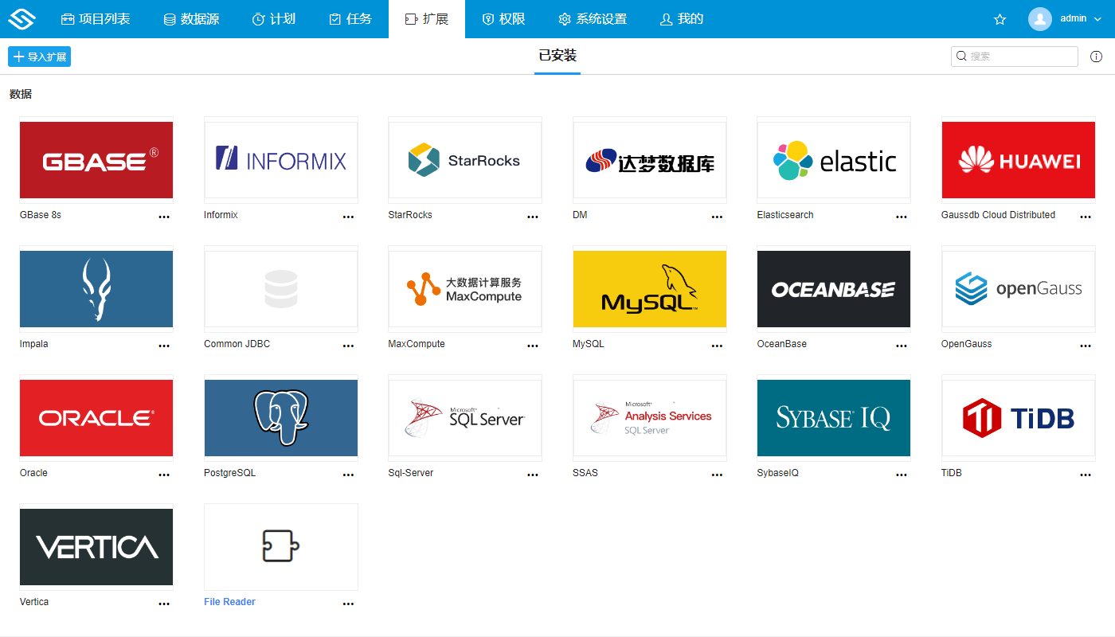Screen dimensions: 1115x637
Task: Select the TiDB extension thumbnail
Action: [x=1018, y=418]
